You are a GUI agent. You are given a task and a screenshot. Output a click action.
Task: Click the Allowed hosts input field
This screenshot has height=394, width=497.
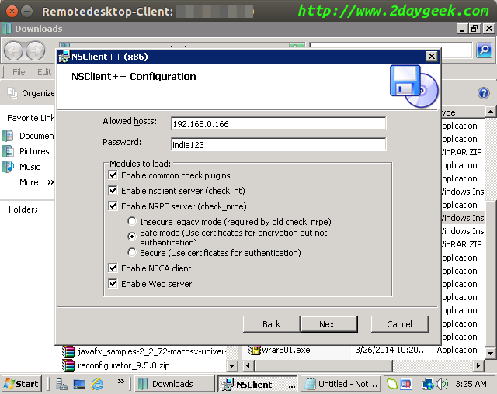pos(278,124)
